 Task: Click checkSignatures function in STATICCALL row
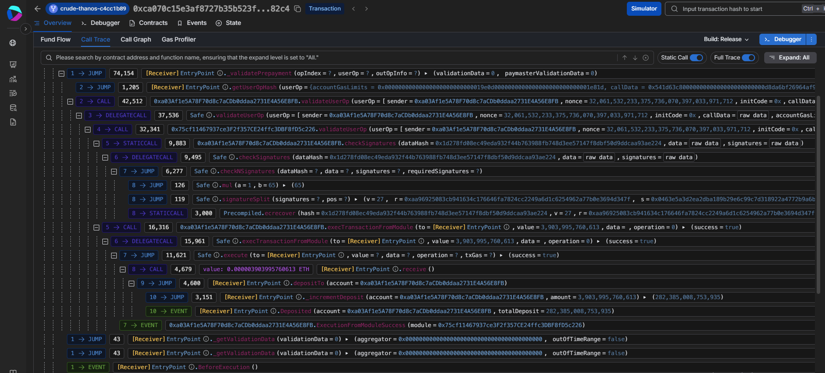pyautogui.click(x=370, y=143)
